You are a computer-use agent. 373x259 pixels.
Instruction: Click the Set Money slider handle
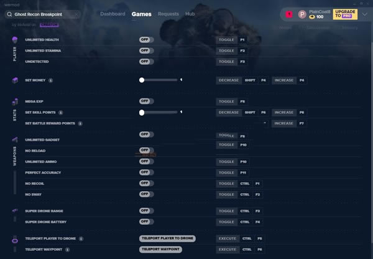point(142,80)
